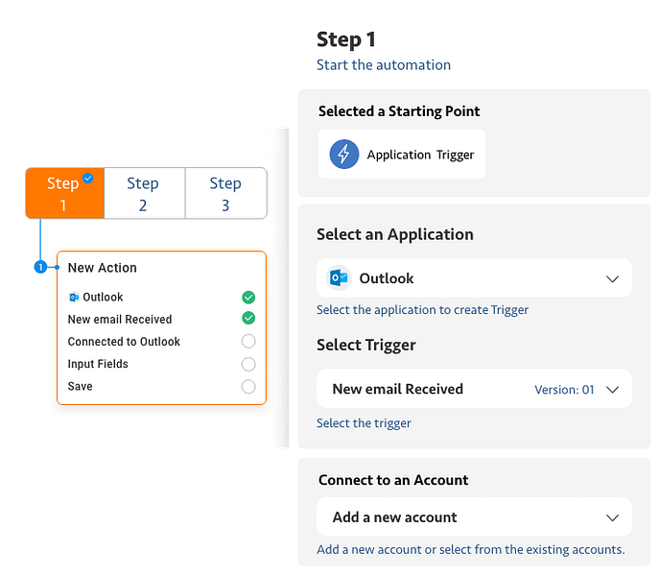Viewport: 660px width, 576px height.
Task: Click 'Select the application to create Trigger' hint
Action: [x=422, y=310]
